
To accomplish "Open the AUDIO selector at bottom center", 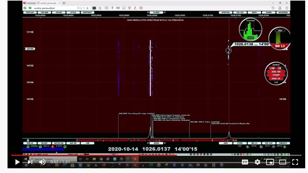I will point(157,143).
